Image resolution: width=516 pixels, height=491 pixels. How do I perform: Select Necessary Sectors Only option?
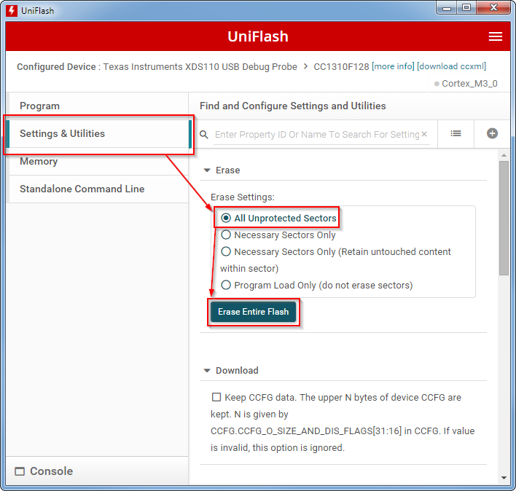226,235
